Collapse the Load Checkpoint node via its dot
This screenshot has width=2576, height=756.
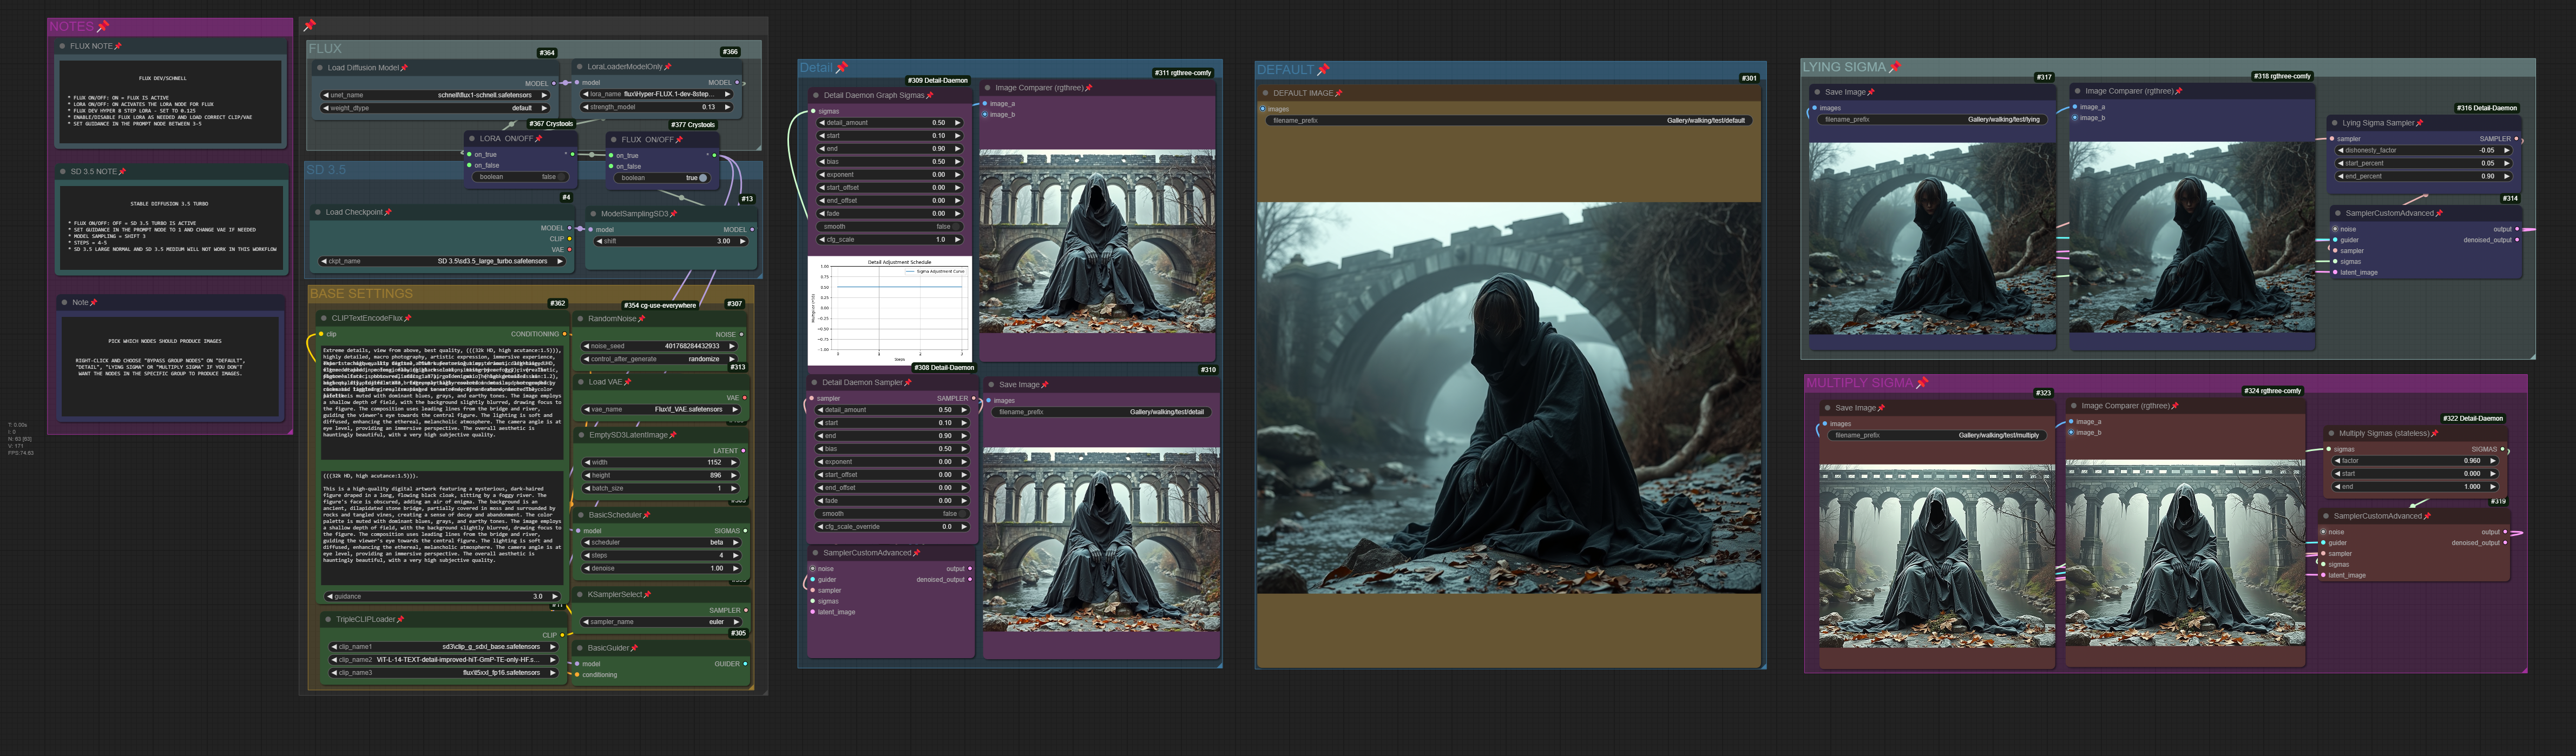tap(317, 212)
